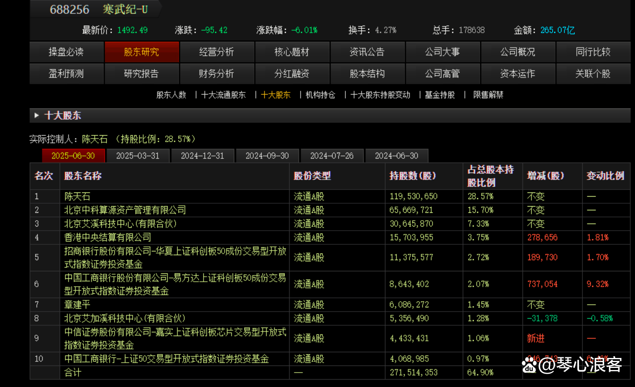
Task: Open the 经营分析 tab
Action: click(217, 52)
